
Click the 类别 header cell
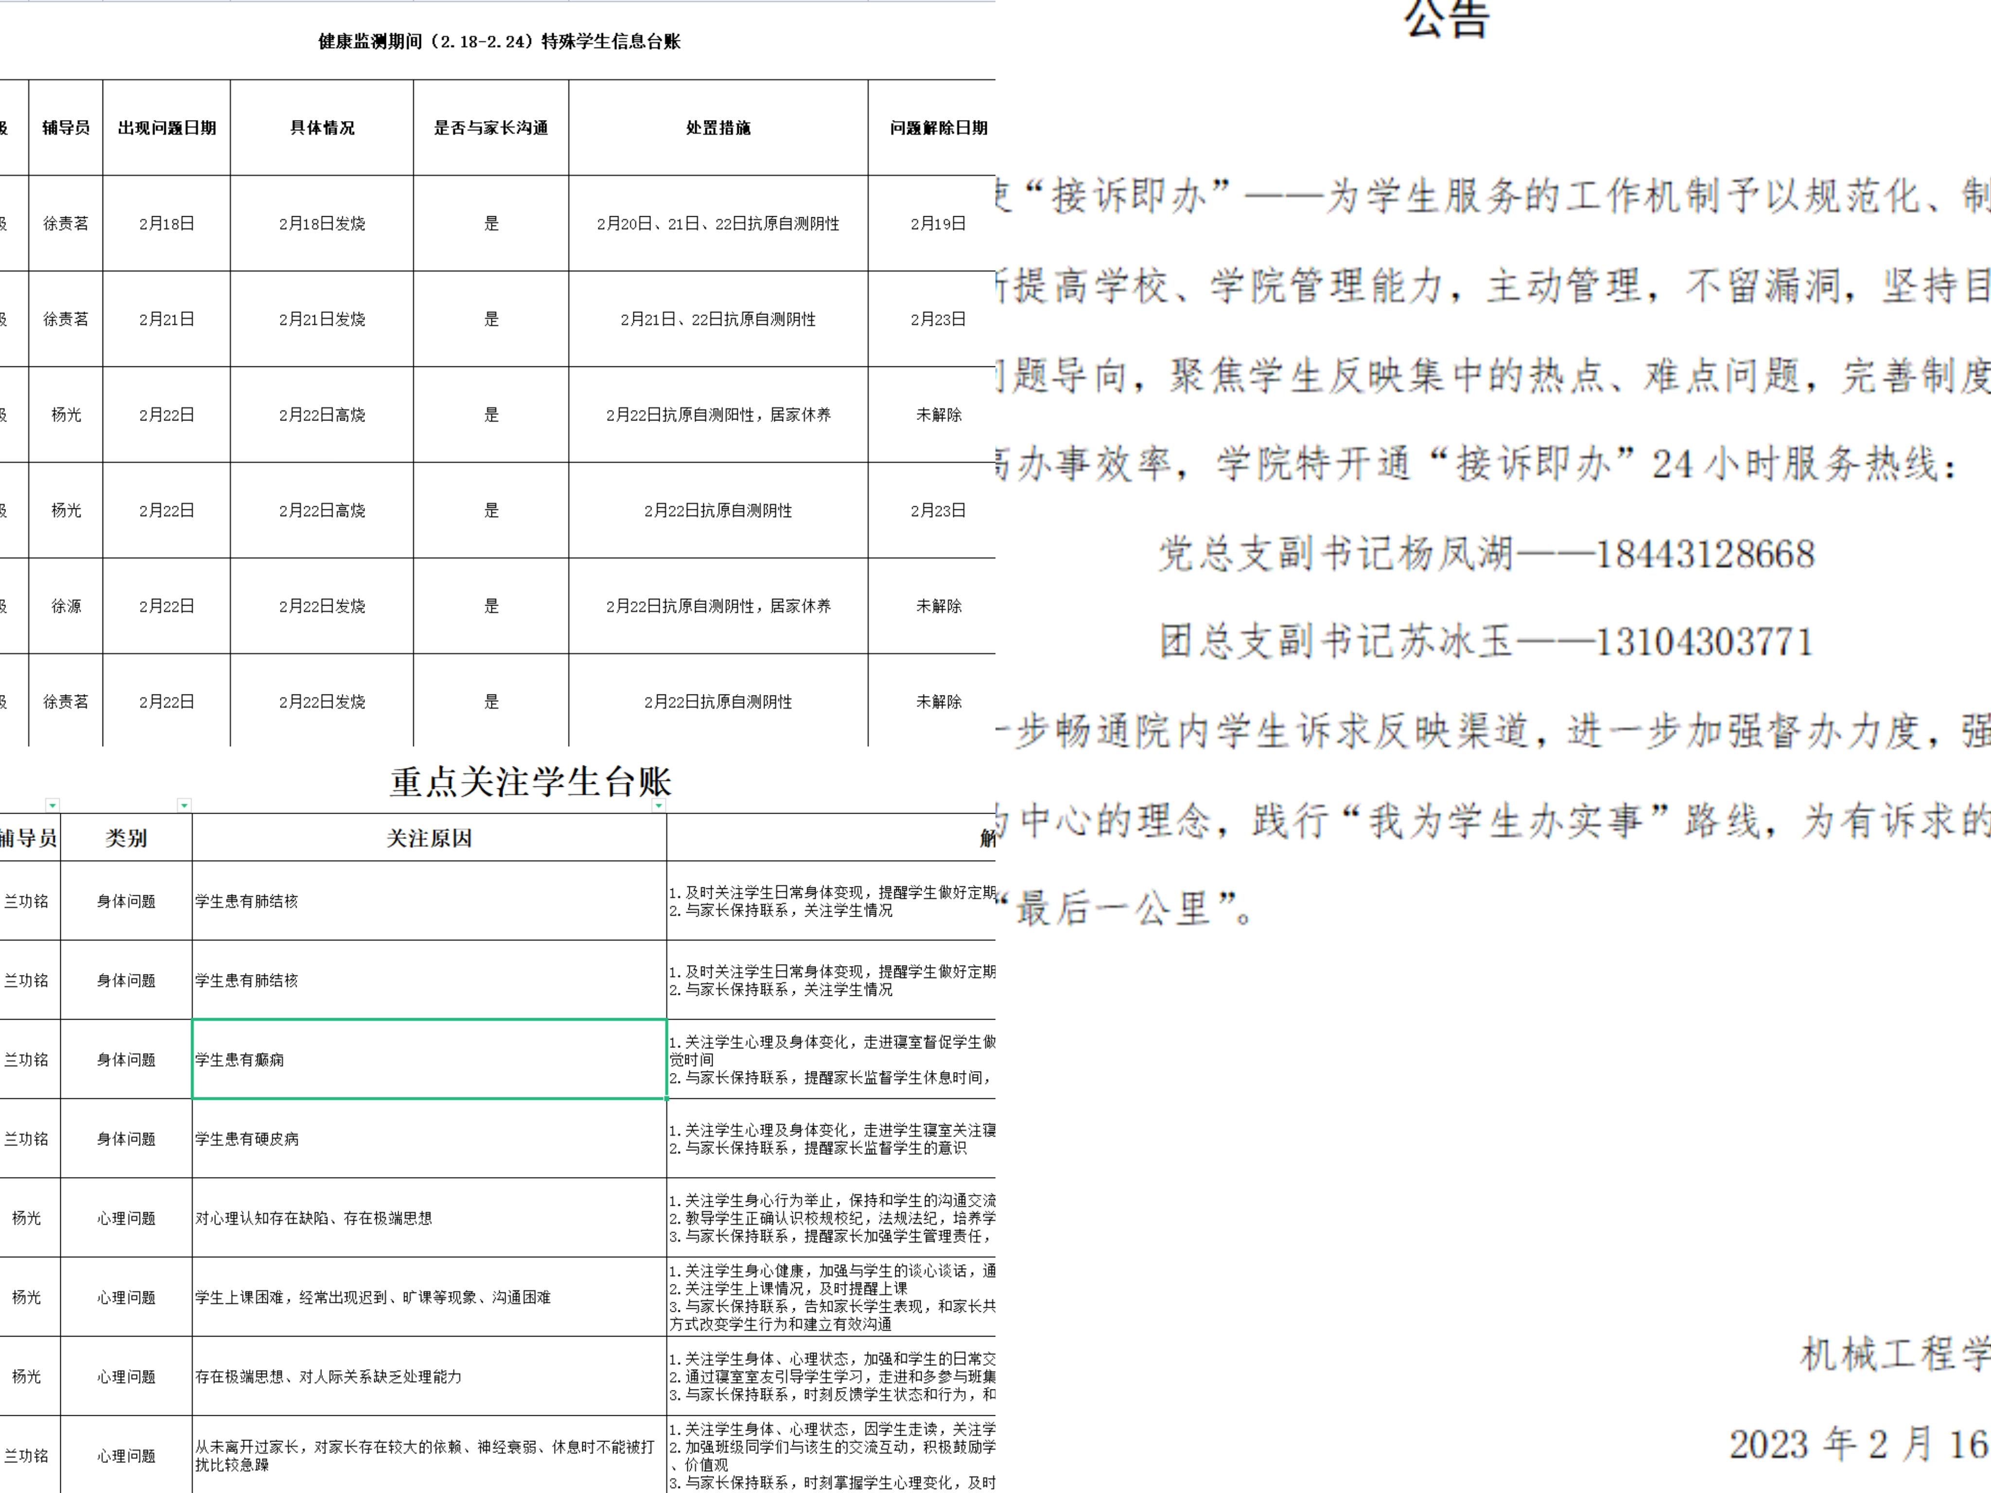126,838
